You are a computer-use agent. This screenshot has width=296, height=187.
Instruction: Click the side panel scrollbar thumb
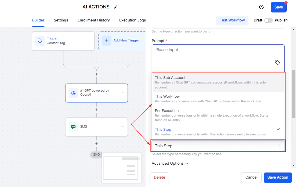pyautogui.click(x=293, y=94)
